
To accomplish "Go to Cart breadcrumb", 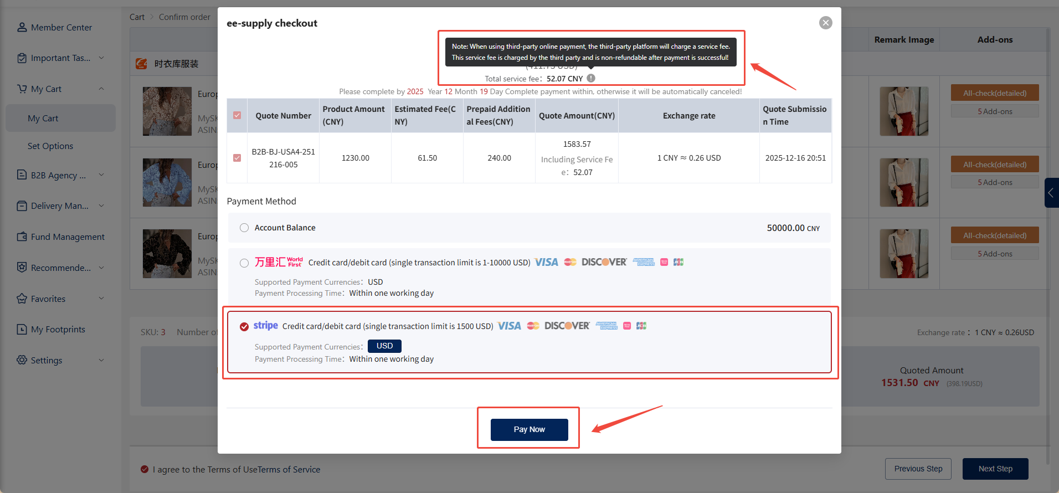I will point(137,17).
